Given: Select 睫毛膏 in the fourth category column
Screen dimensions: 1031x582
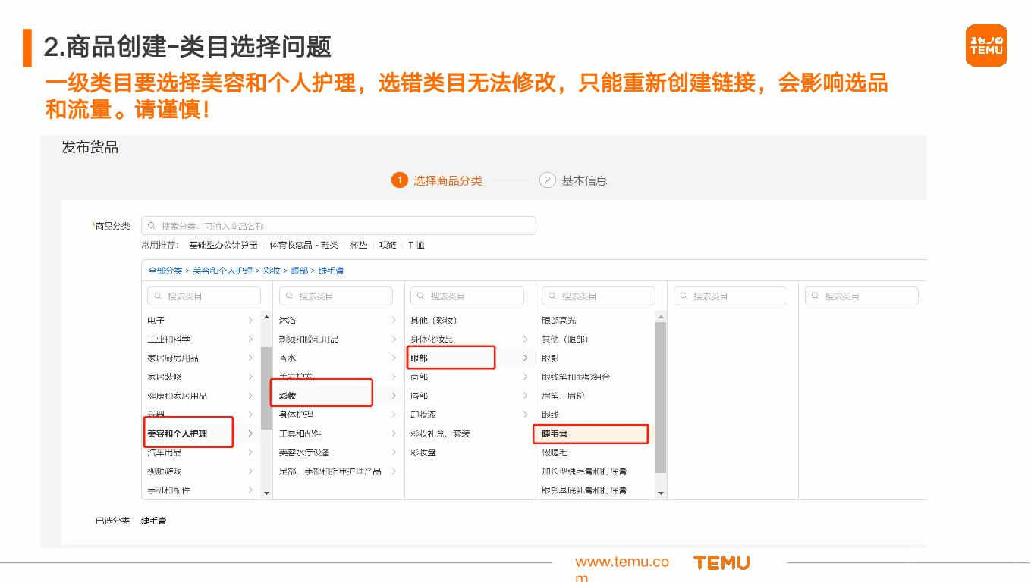Looking at the screenshot, I should tap(555, 433).
